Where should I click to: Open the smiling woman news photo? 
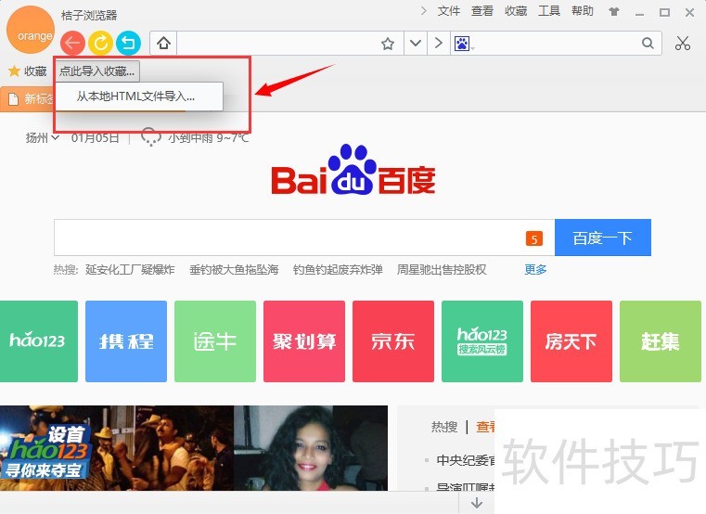[x=311, y=448]
